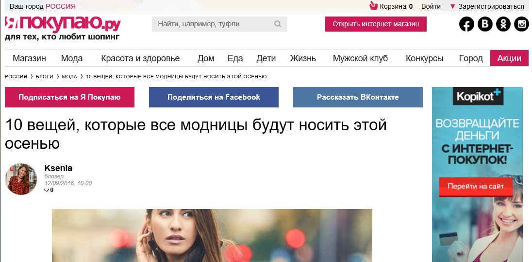Open the Корзина cart link
Image resolution: width=532 pixels, height=262 pixels.
(393, 6)
